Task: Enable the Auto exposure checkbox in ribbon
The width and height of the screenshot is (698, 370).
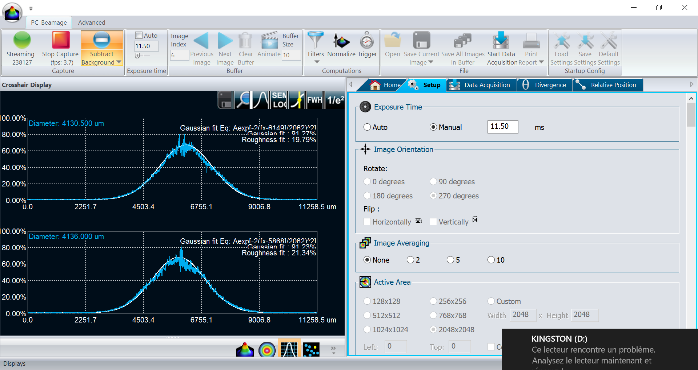Action: 139,35
